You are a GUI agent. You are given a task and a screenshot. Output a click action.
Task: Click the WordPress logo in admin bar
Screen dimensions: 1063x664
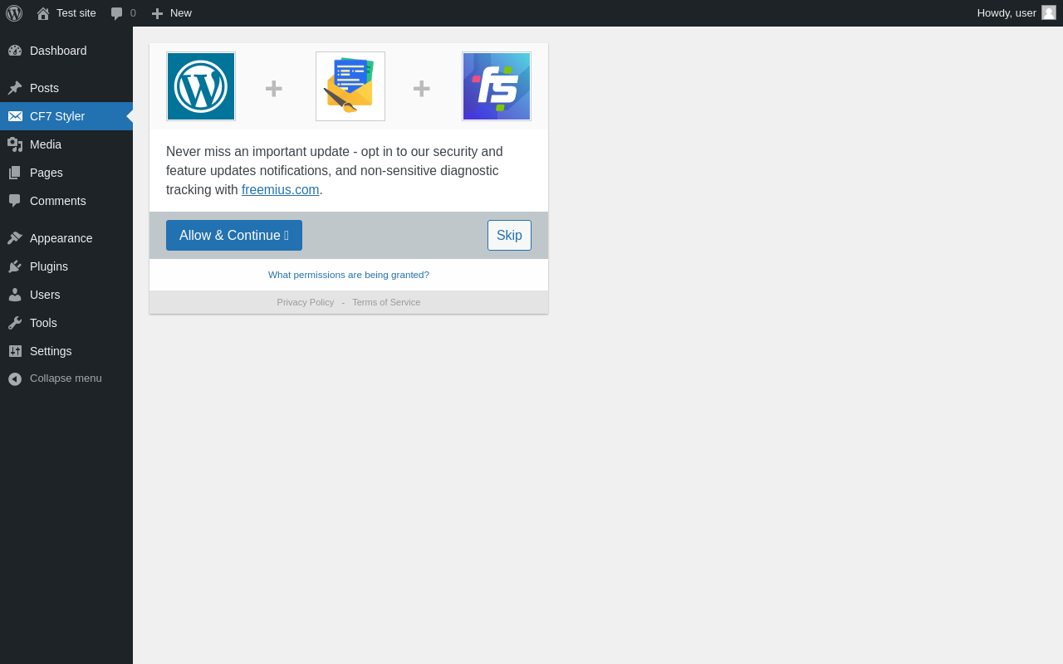[14, 13]
